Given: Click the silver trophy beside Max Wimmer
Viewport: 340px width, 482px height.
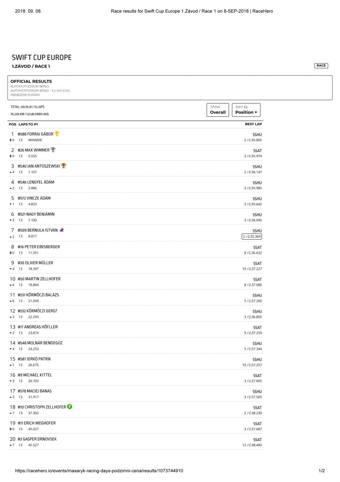Looking at the screenshot, I should 53,150.
